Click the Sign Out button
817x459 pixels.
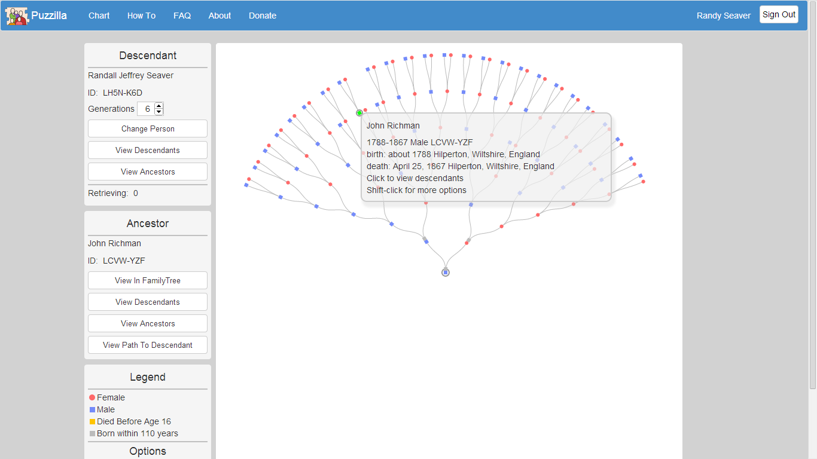(779, 14)
